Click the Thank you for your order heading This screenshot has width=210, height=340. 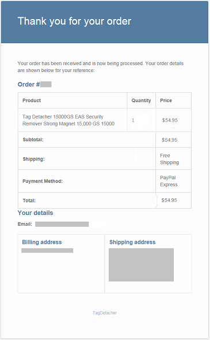(74, 21)
